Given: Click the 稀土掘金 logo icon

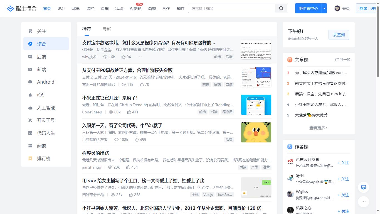Looking at the screenshot, I should pyautogui.click(x=10, y=8).
